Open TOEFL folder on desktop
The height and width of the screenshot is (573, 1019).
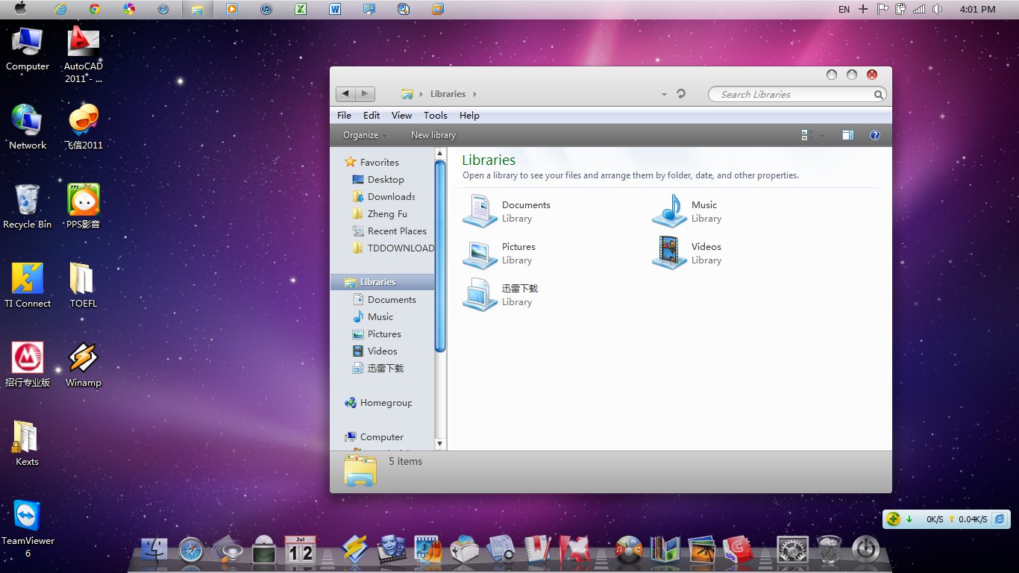pos(84,285)
